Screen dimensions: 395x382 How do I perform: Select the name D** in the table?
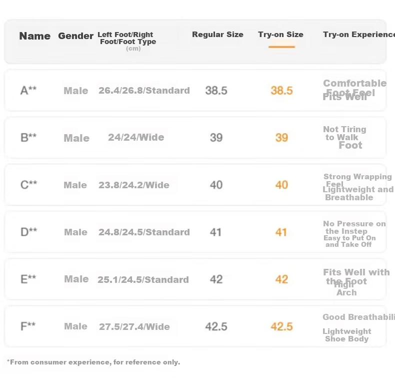click(28, 232)
